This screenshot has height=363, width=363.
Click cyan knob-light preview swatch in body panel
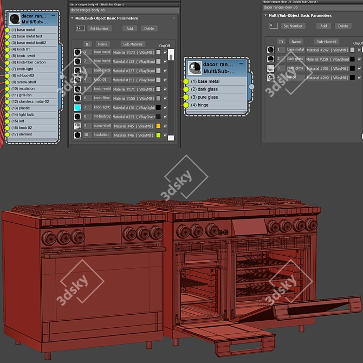[77, 107]
